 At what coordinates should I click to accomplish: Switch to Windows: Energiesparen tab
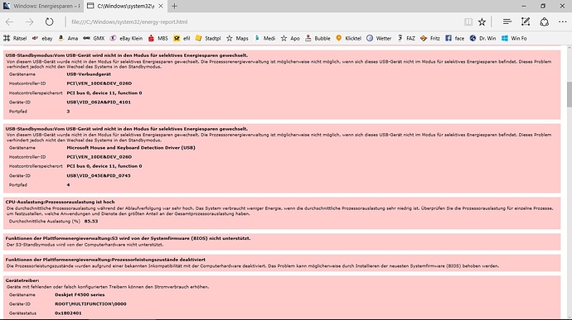click(42, 6)
